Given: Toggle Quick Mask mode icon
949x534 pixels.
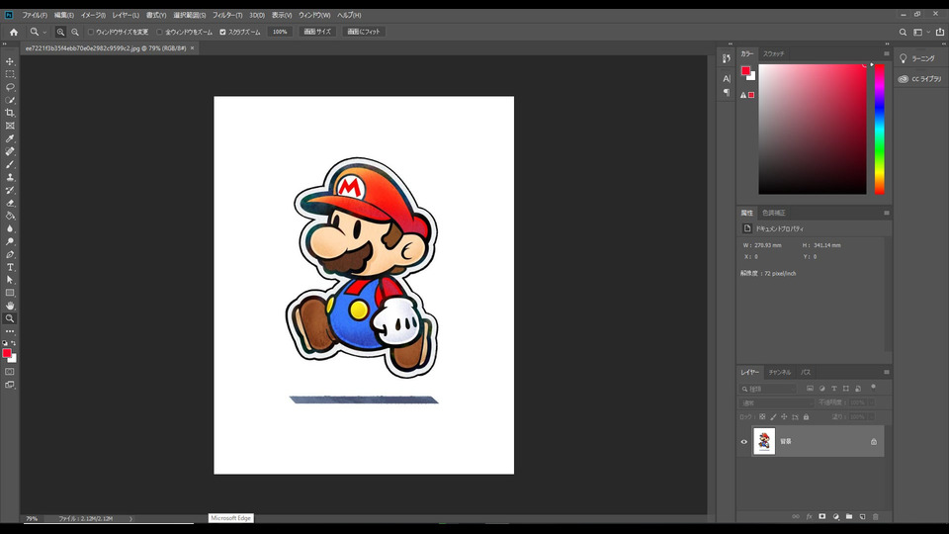Looking at the screenshot, I should click(x=10, y=372).
